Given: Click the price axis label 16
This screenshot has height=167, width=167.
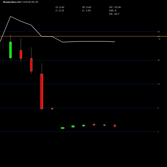Looking at the screenshot, I should tap(159, 60).
